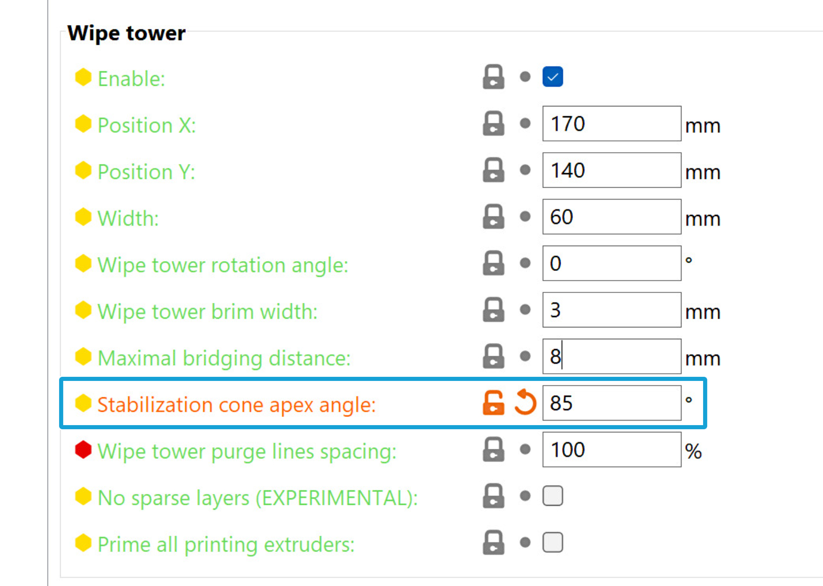The image size is (823, 586).
Task: Click the Width input field
Action: (x=611, y=217)
